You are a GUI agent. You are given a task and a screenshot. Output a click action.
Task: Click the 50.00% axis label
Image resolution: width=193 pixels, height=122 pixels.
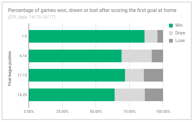click(x=96, y=112)
